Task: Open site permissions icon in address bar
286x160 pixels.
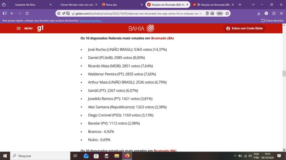Action: (x=64, y=14)
